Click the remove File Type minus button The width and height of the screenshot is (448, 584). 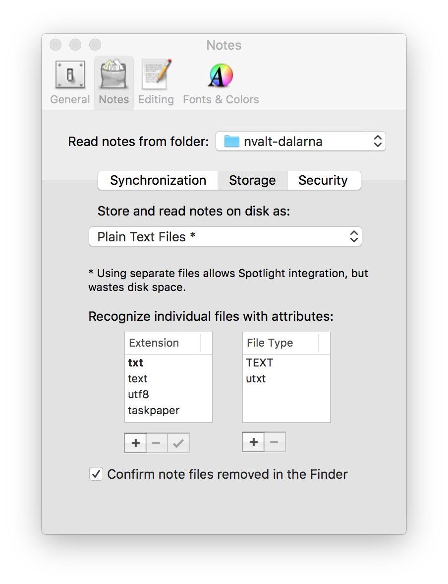[x=275, y=442]
